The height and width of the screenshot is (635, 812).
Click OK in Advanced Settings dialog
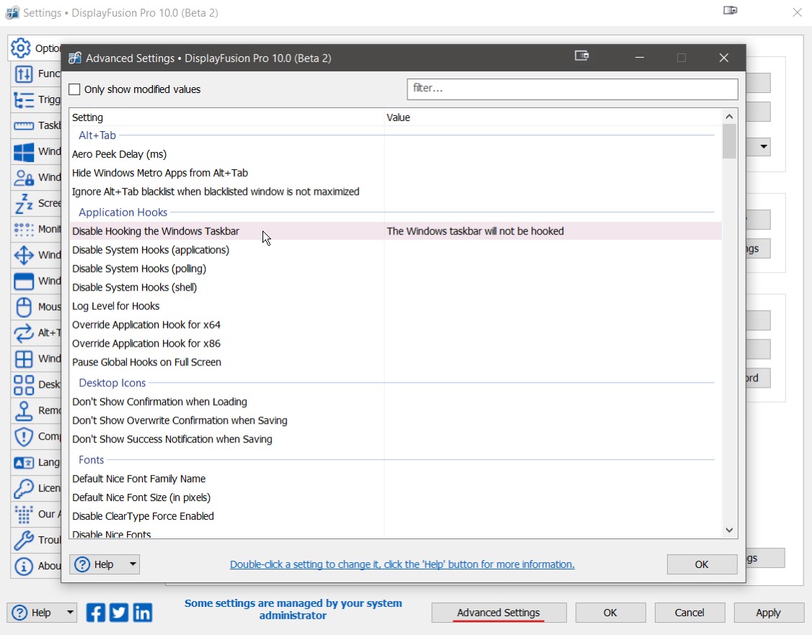[701, 564]
